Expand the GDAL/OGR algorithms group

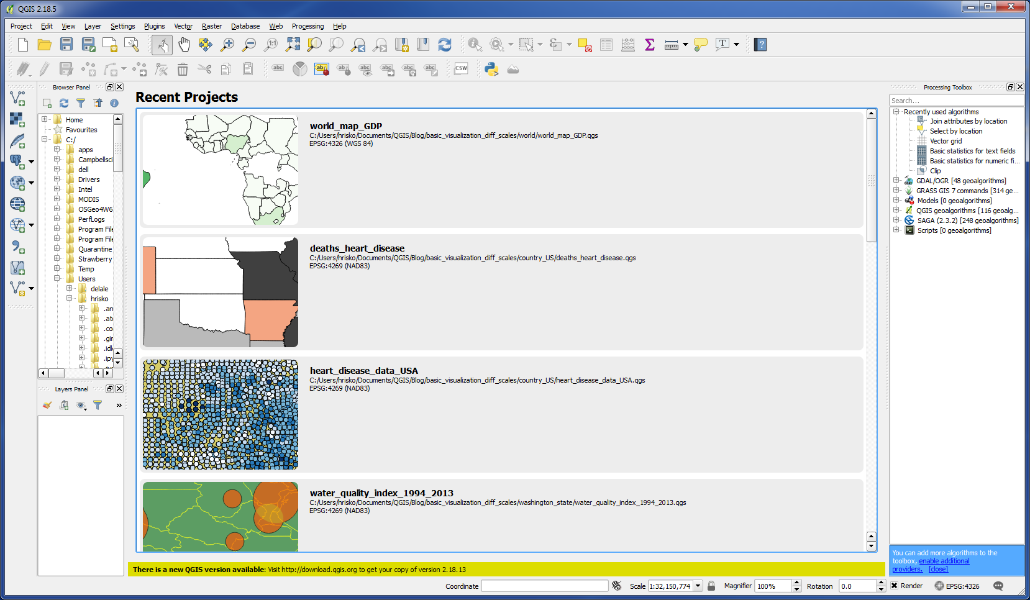tap(896, 181)
